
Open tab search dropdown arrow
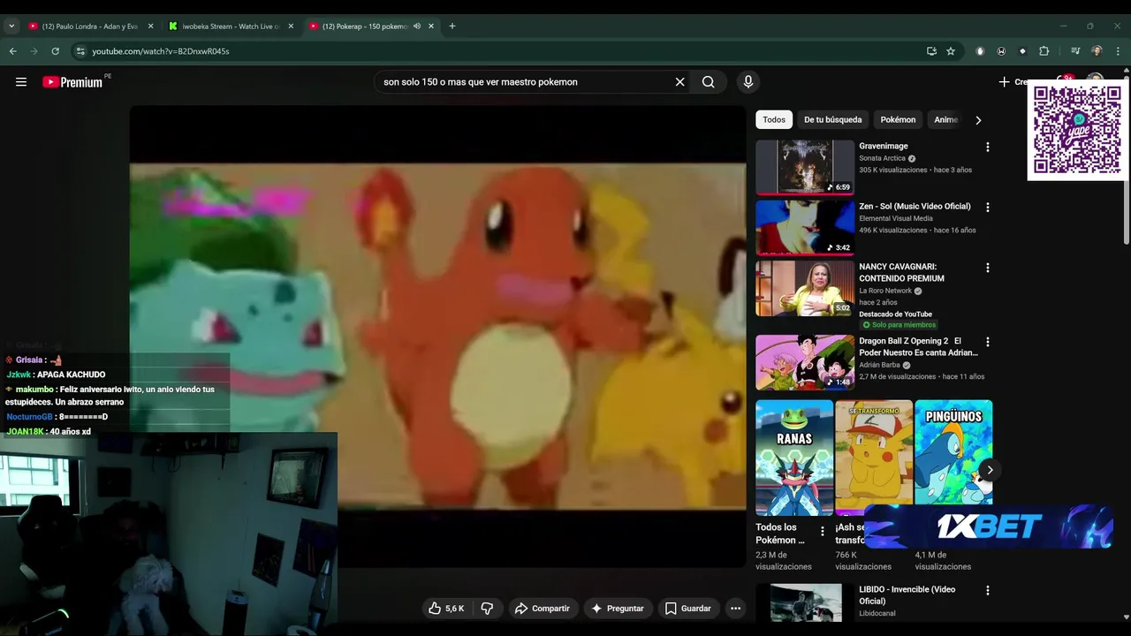(11, 26)
